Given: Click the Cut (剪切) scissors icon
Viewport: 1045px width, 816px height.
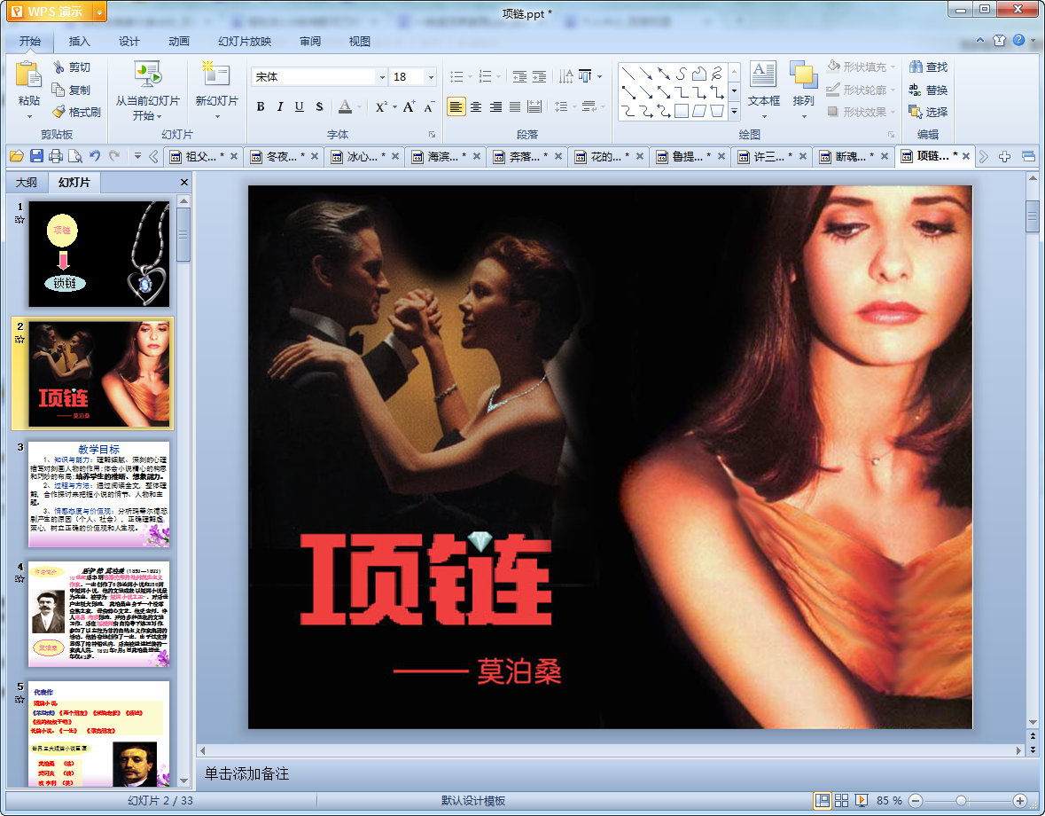Looking at the screenshot, I should [x=59, y=67].
